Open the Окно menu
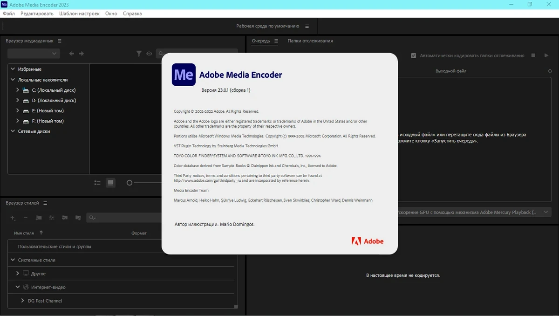The width and height of the screenshot is (559, 316). pos(111,14)
